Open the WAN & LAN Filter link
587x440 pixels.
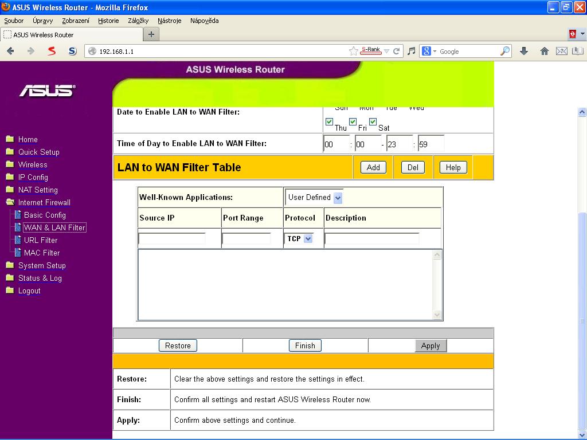tap(54, 227)
